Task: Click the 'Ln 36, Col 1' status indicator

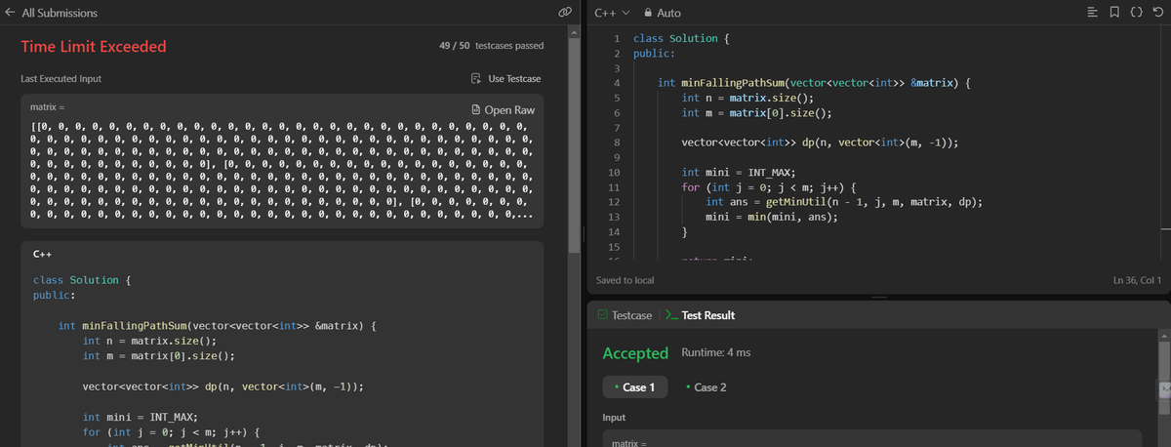Action: pyautogui.click(x=1138, y=280)
